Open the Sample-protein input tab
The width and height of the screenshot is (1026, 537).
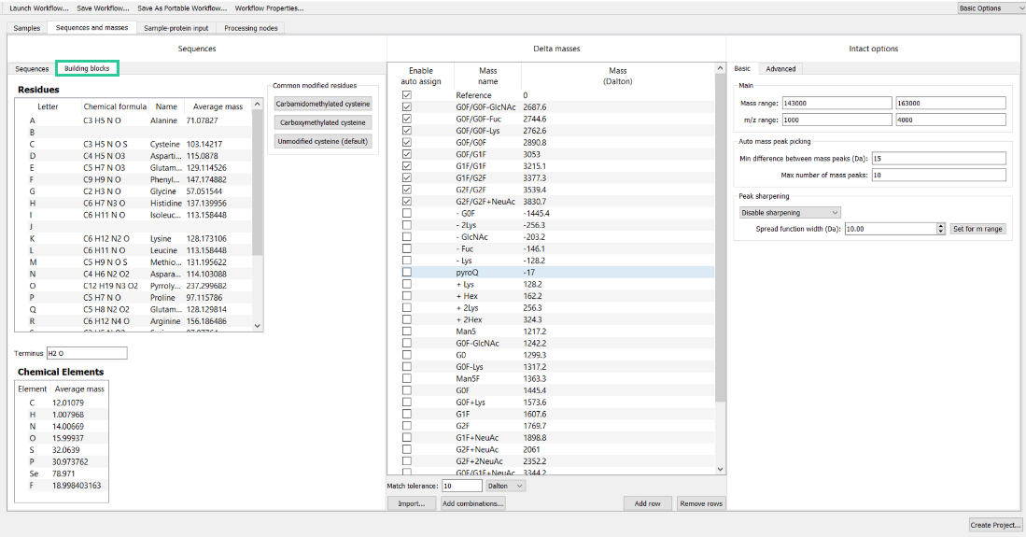coord(176,28)
